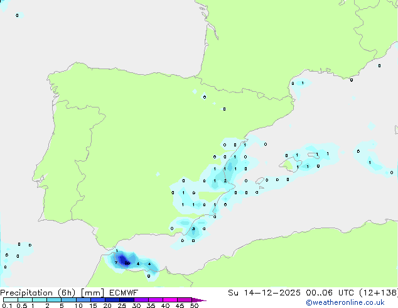Click the legend label "20"
Viewport: 398px width, 308px height.
(107, 305)
